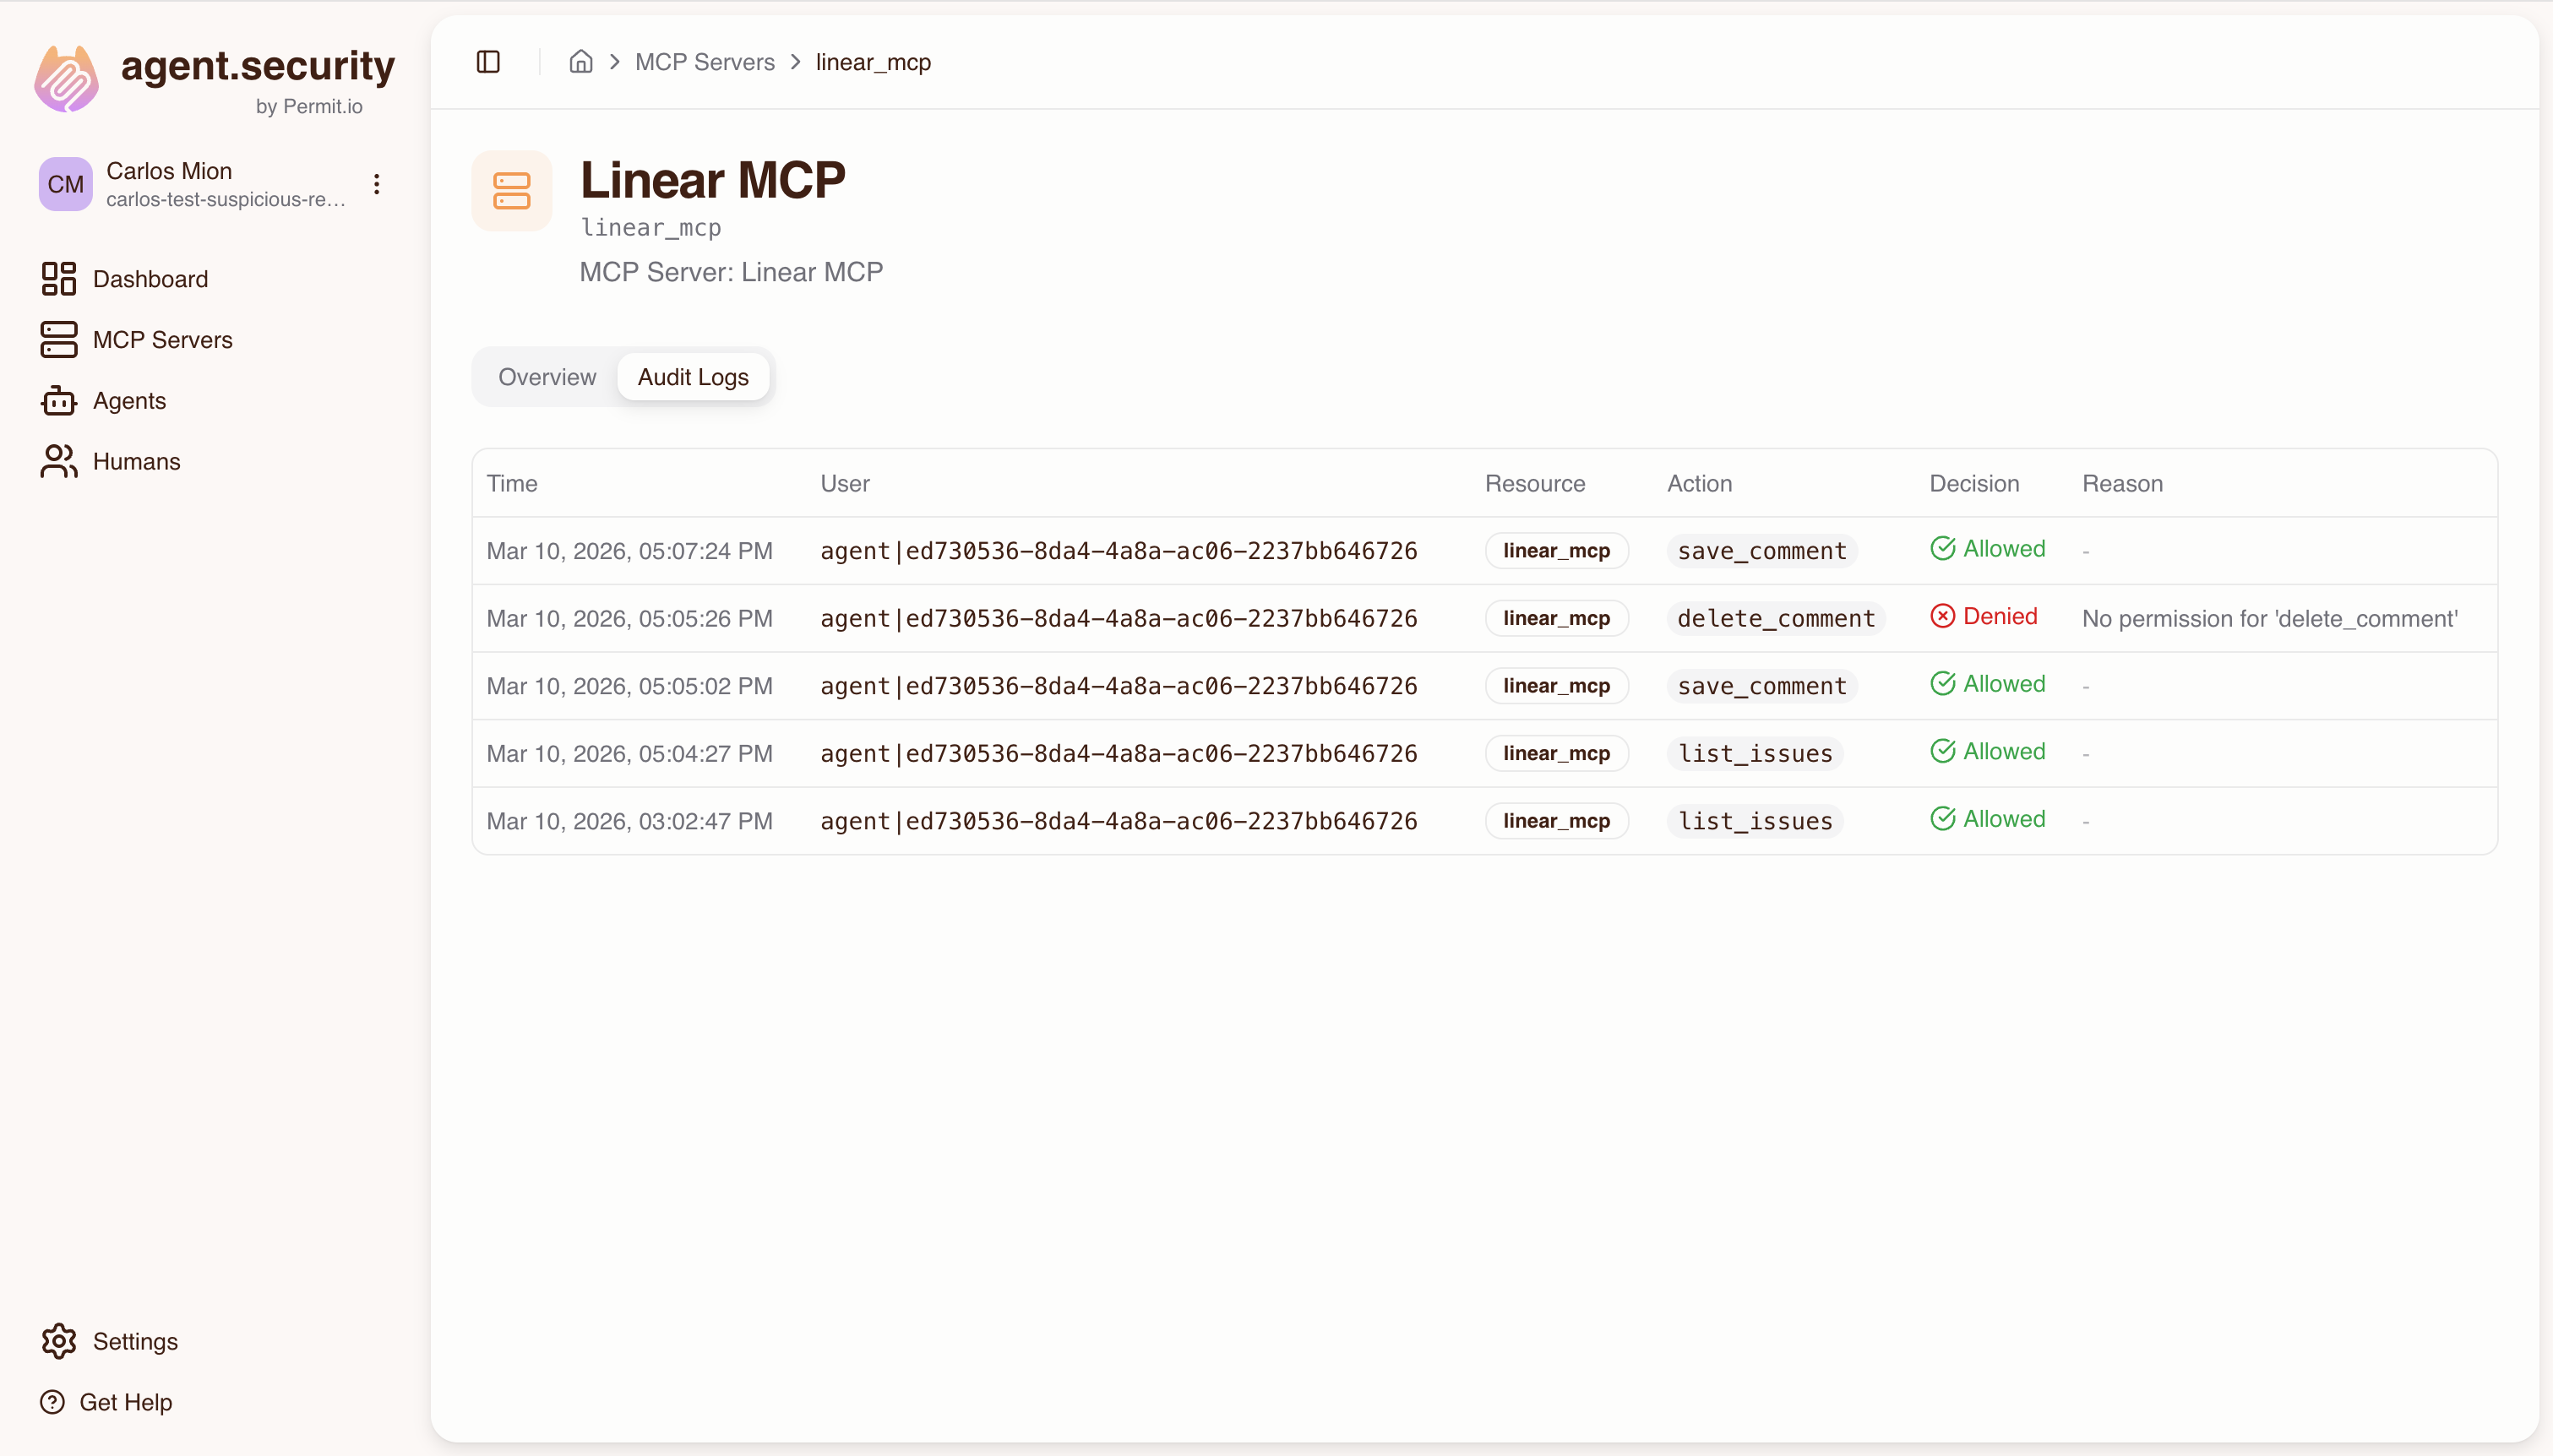Select the Audit Logs tab
The width and height of the screenshot is (2553, 1456).
click(x=694, y=377)
